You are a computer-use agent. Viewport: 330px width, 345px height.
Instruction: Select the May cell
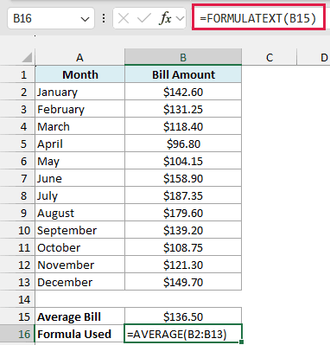(80, 161)
